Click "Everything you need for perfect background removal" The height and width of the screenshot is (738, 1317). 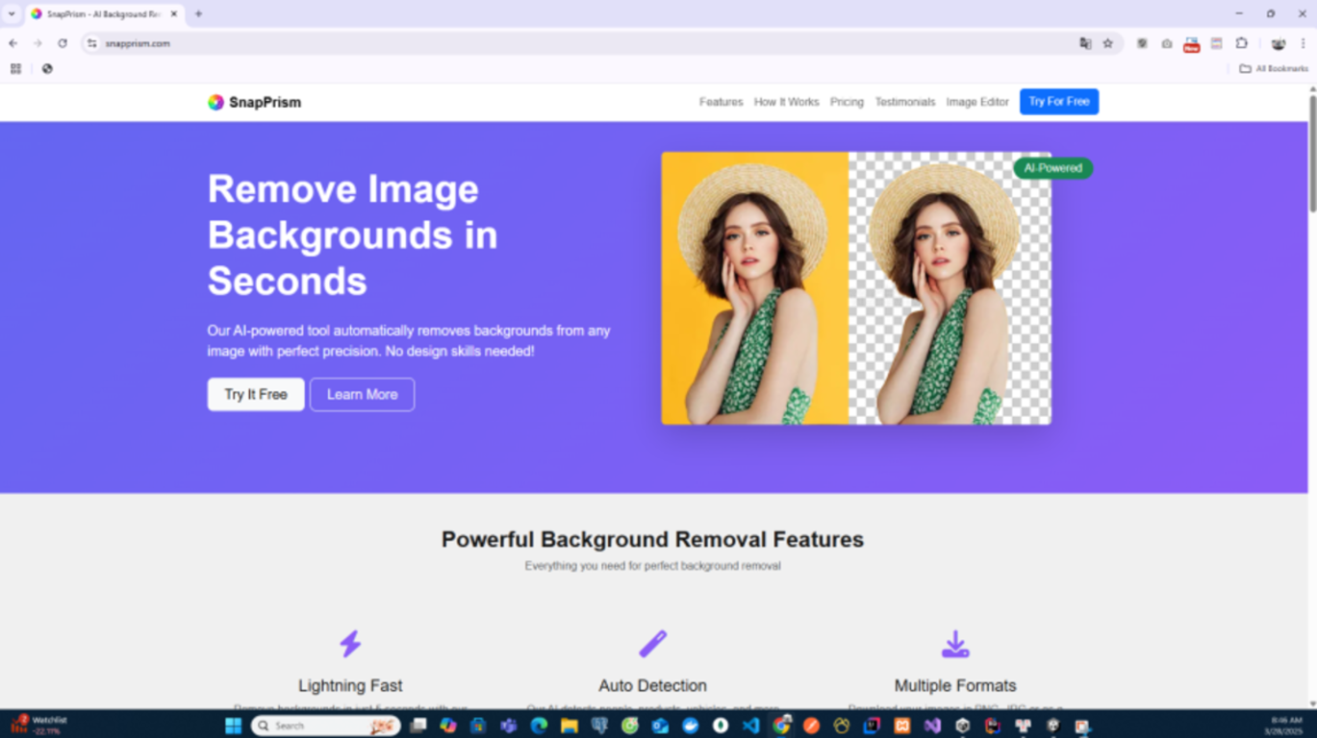click(652, 566)
